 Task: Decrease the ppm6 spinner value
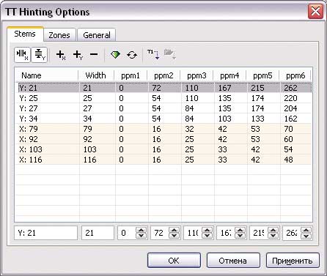pos(306,236)
